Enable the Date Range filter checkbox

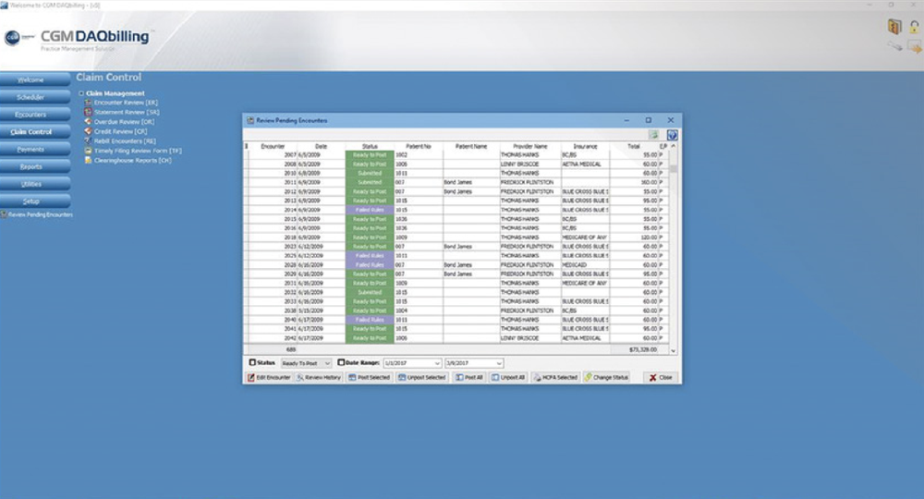(341, 362)
